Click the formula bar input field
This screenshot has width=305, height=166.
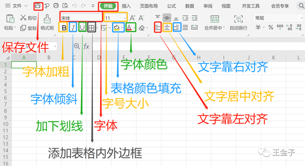point(198,46)
